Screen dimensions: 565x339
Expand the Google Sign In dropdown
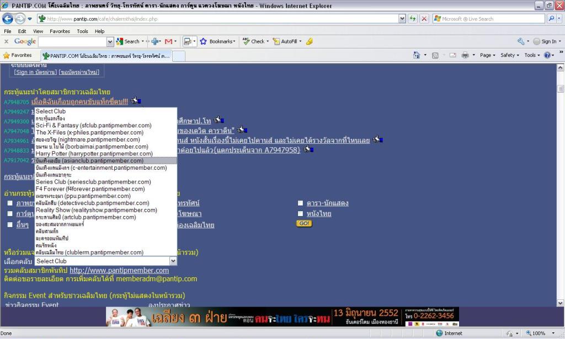coord(559,41)
